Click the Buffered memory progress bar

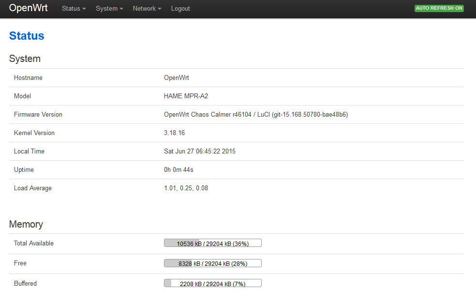click(213, 283)
